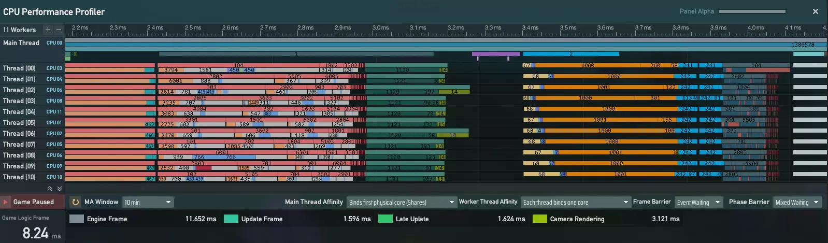Click the Update Frame teal color swatch
The image size is (828, 243).
tap(231, 219)
